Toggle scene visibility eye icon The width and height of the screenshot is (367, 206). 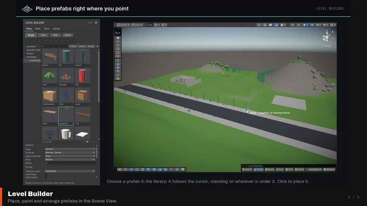312,25
